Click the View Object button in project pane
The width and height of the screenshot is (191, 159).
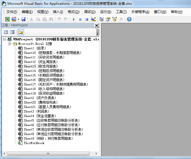pos(12,32)
